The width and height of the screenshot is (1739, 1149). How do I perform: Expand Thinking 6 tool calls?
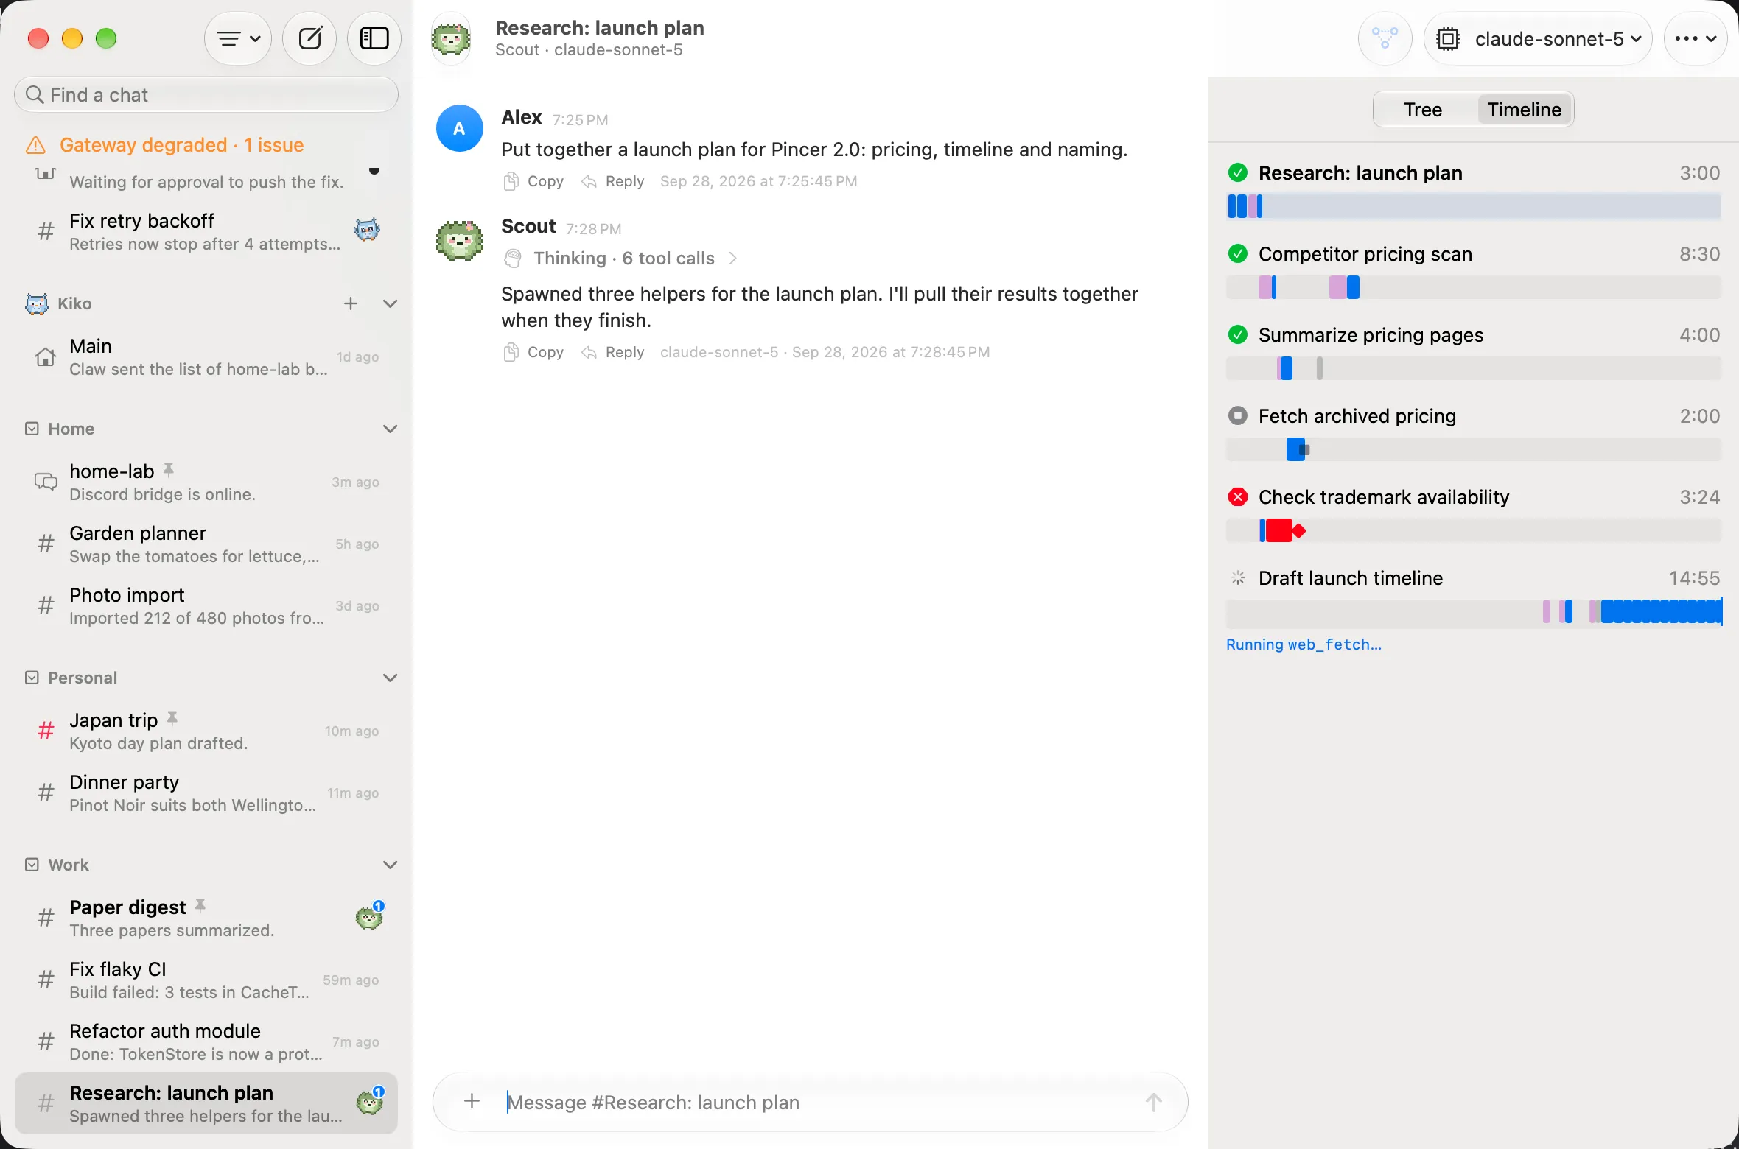[x=620, y=259]
